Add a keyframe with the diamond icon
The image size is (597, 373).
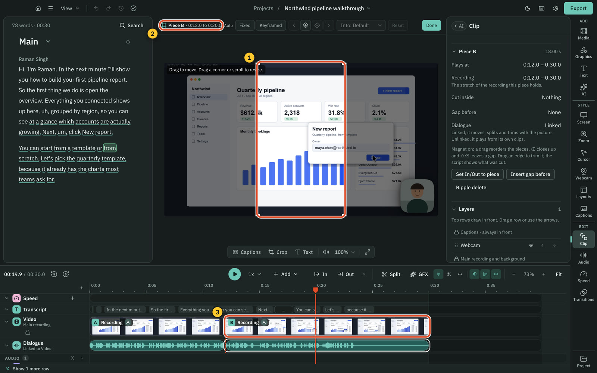coord(306,25)
